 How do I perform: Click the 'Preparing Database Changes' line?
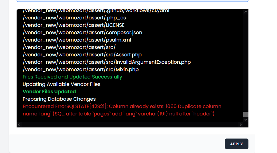[x=59, y=99]
